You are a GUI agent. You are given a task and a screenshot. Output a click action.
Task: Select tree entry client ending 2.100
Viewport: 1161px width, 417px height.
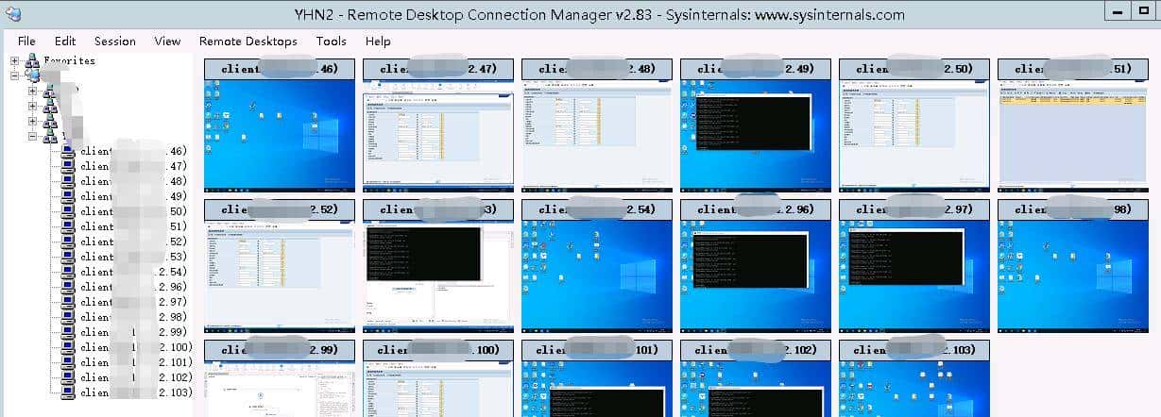136,347
